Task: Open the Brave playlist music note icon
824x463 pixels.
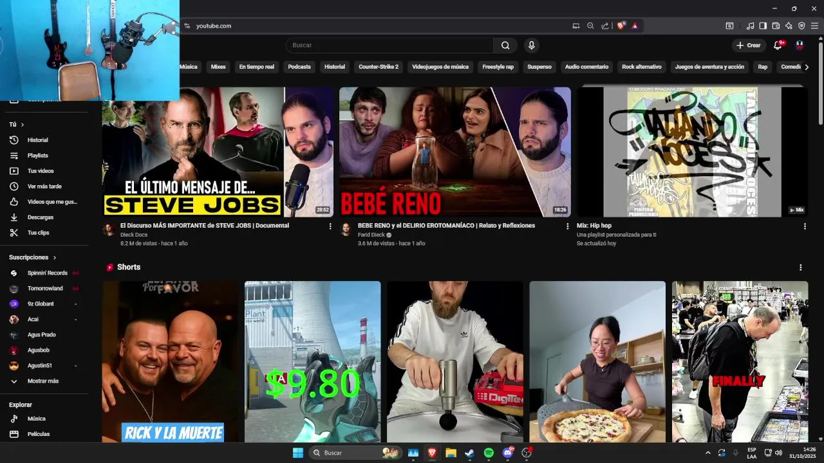Action: pos(750,26)
